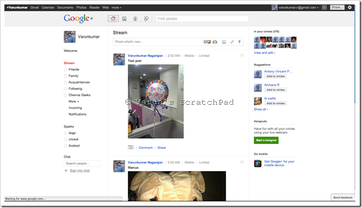Click Share button in top bar
This screenshot has height=208, width=362.
tap(337, 7)
